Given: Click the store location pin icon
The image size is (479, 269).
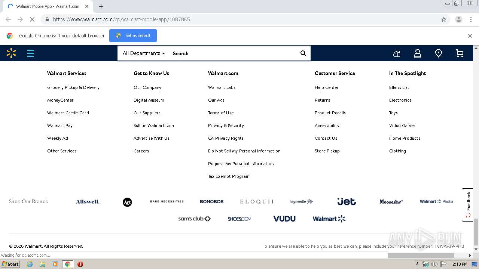Looking at the screenshot, I should pos(439,53).
